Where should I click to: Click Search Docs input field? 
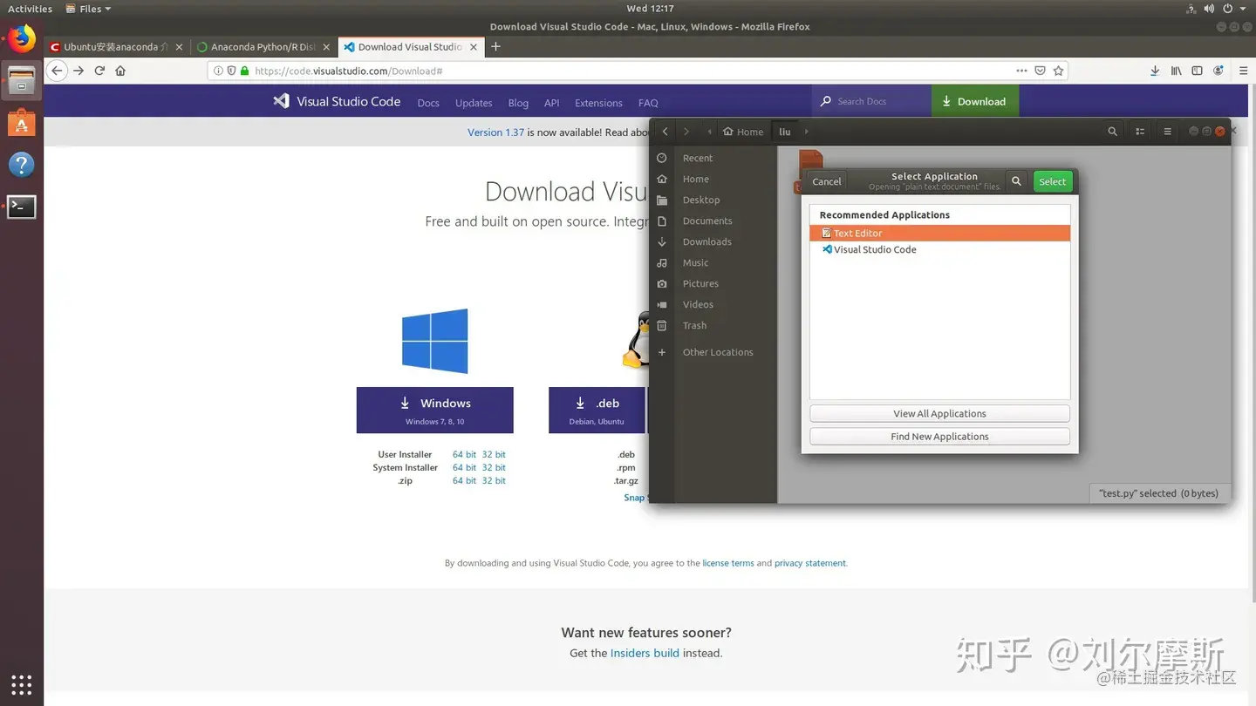872,101
